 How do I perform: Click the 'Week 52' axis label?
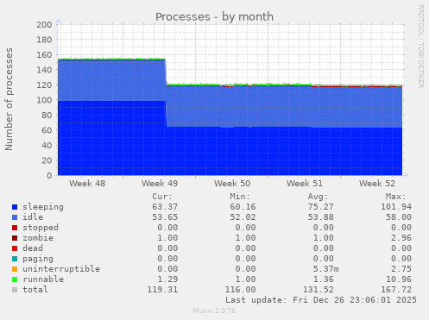[377, 184]
